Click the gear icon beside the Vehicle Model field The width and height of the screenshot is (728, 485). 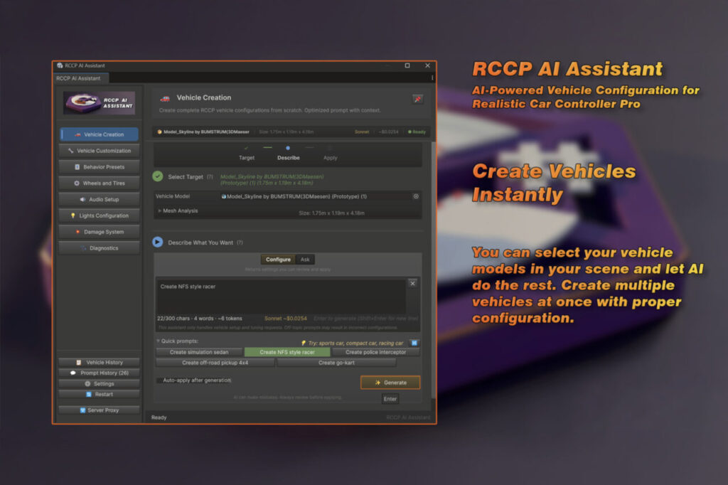pyautogui.click(x=417, y=196)
